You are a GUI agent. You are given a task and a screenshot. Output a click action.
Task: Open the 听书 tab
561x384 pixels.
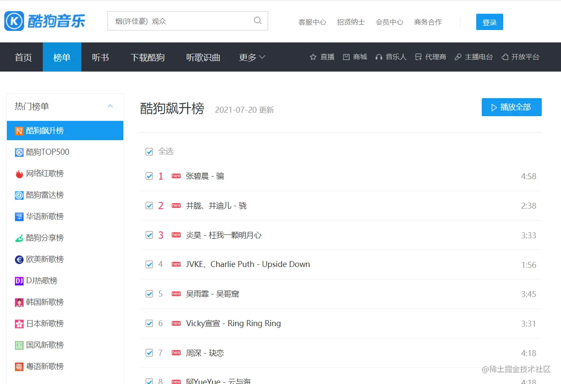tap(101, 57)
